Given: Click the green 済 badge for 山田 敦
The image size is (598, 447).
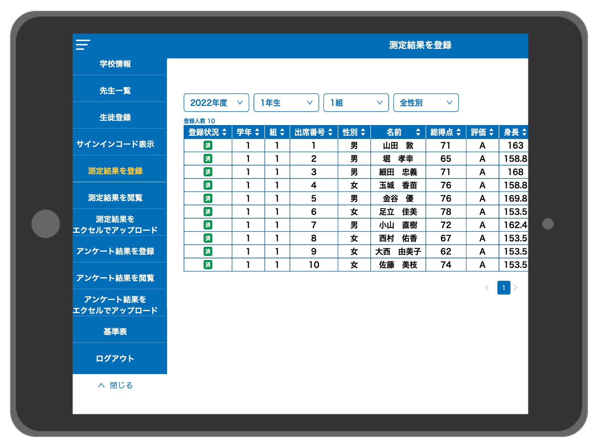Looking at the screenshot, I should click(x=208, y=146).
